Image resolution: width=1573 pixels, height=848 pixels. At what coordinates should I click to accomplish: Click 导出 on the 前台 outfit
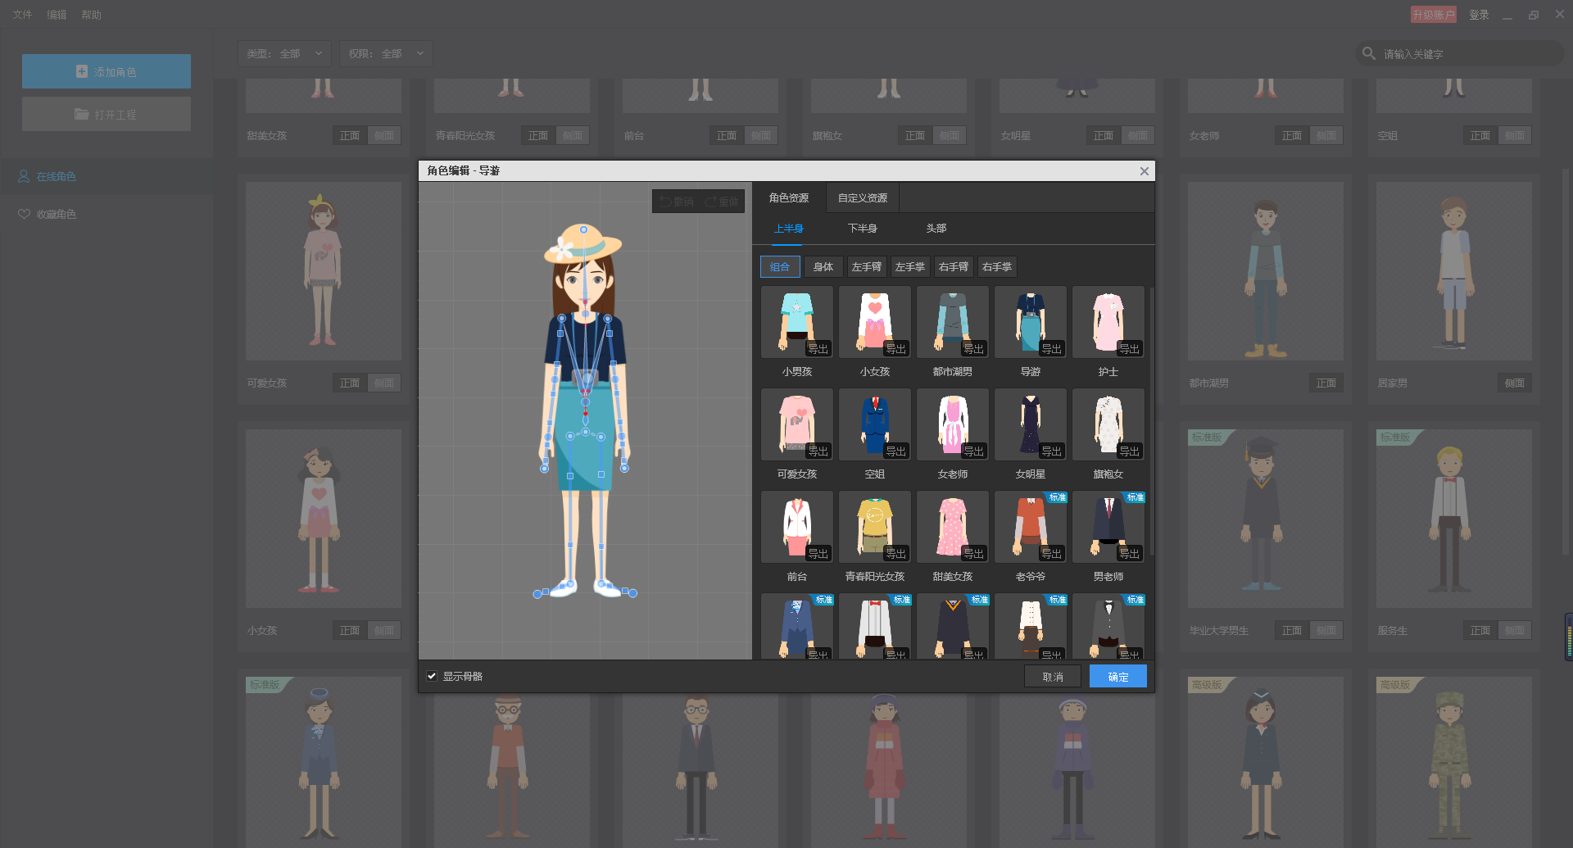(x=818, y=553)
